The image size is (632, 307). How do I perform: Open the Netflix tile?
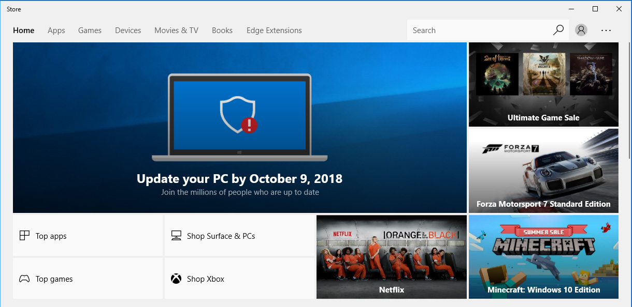[392, 257]
